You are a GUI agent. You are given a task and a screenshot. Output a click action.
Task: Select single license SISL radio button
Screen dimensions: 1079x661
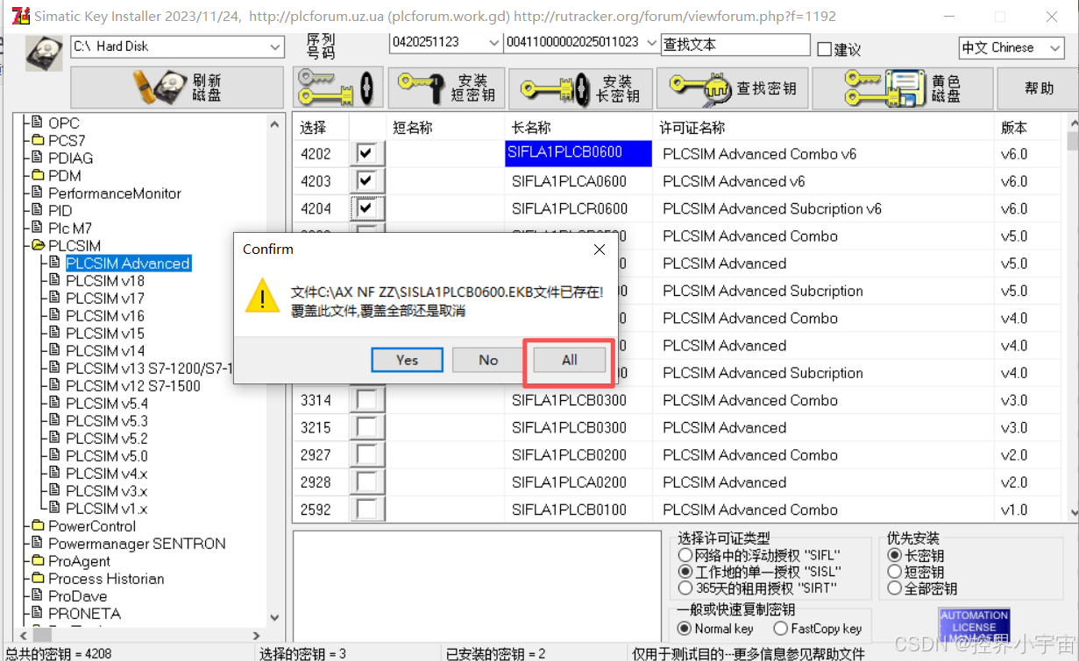pyautogui.click(x=685, y=572)
